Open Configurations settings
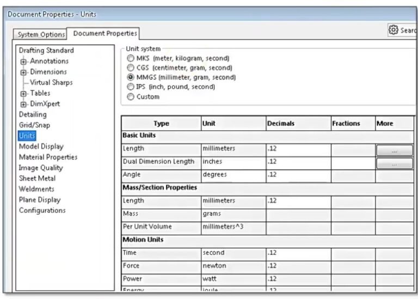 tap(42, 210)
